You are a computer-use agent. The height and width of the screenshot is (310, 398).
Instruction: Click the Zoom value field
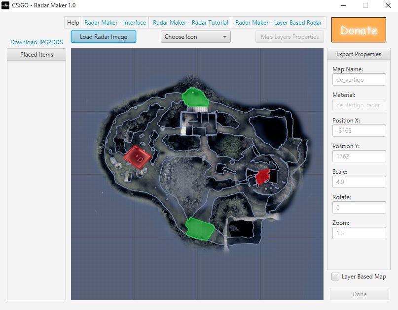tap(359, 233)
